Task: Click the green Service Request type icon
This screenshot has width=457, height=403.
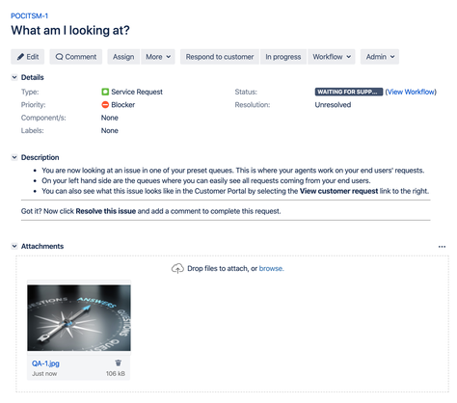Action: tap(105, 92)
